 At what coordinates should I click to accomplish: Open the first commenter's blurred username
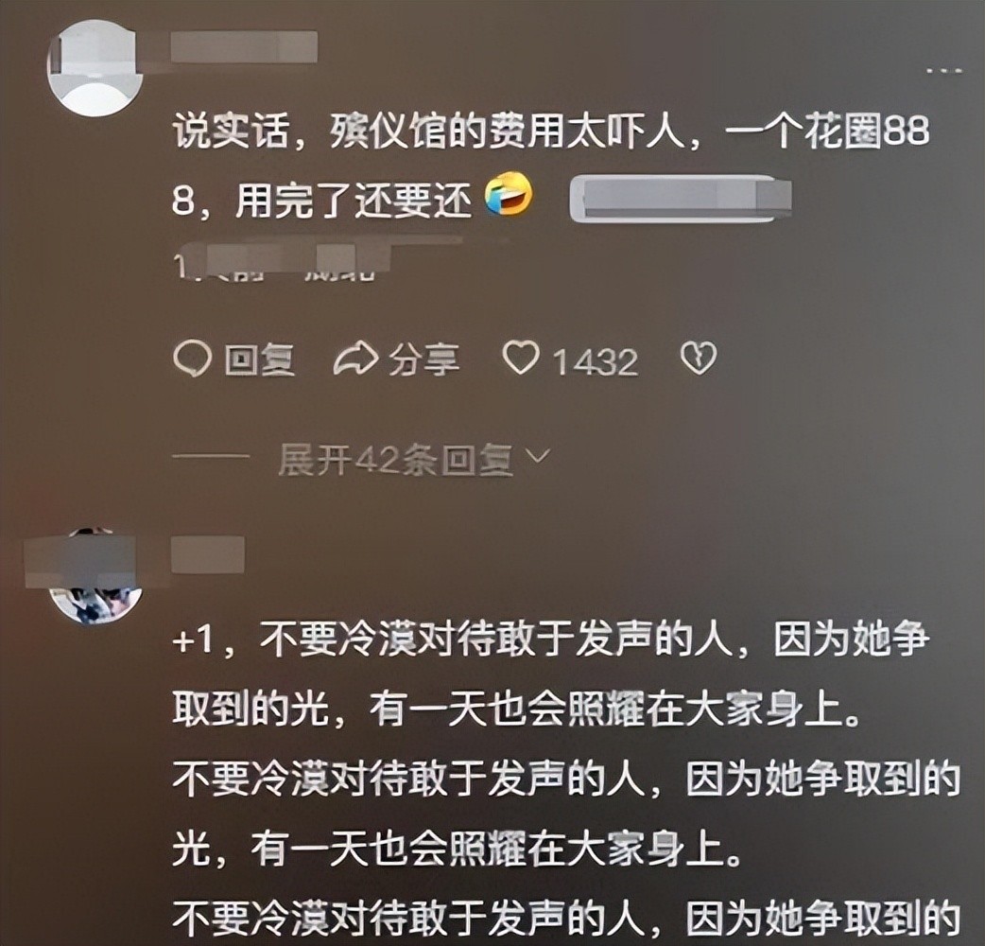(x=244, y=46)
